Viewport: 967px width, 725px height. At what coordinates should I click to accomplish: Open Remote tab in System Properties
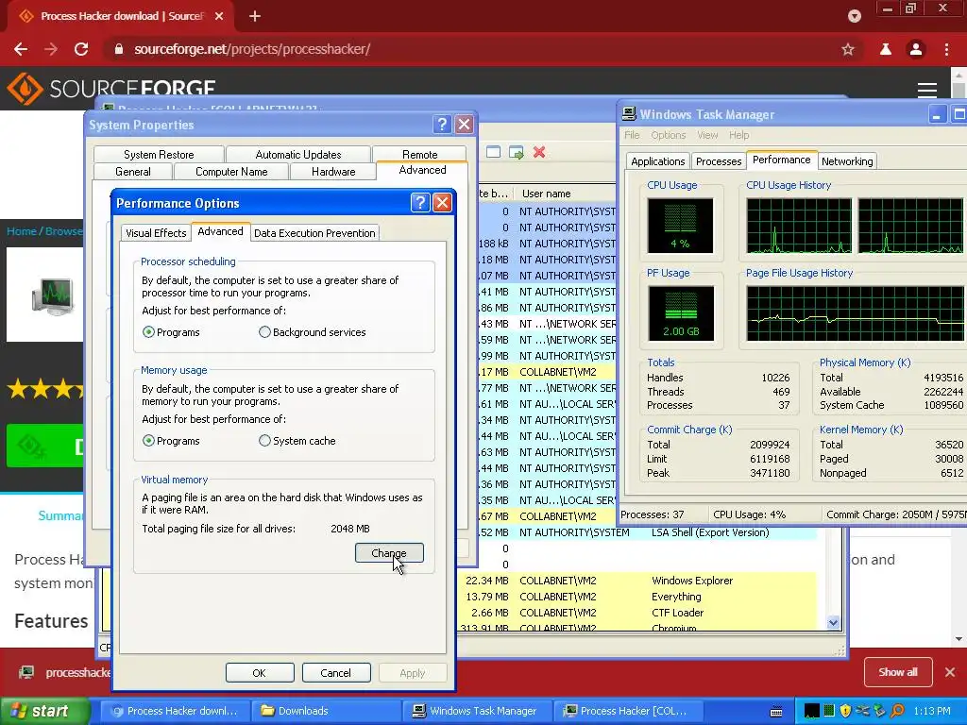419,154
